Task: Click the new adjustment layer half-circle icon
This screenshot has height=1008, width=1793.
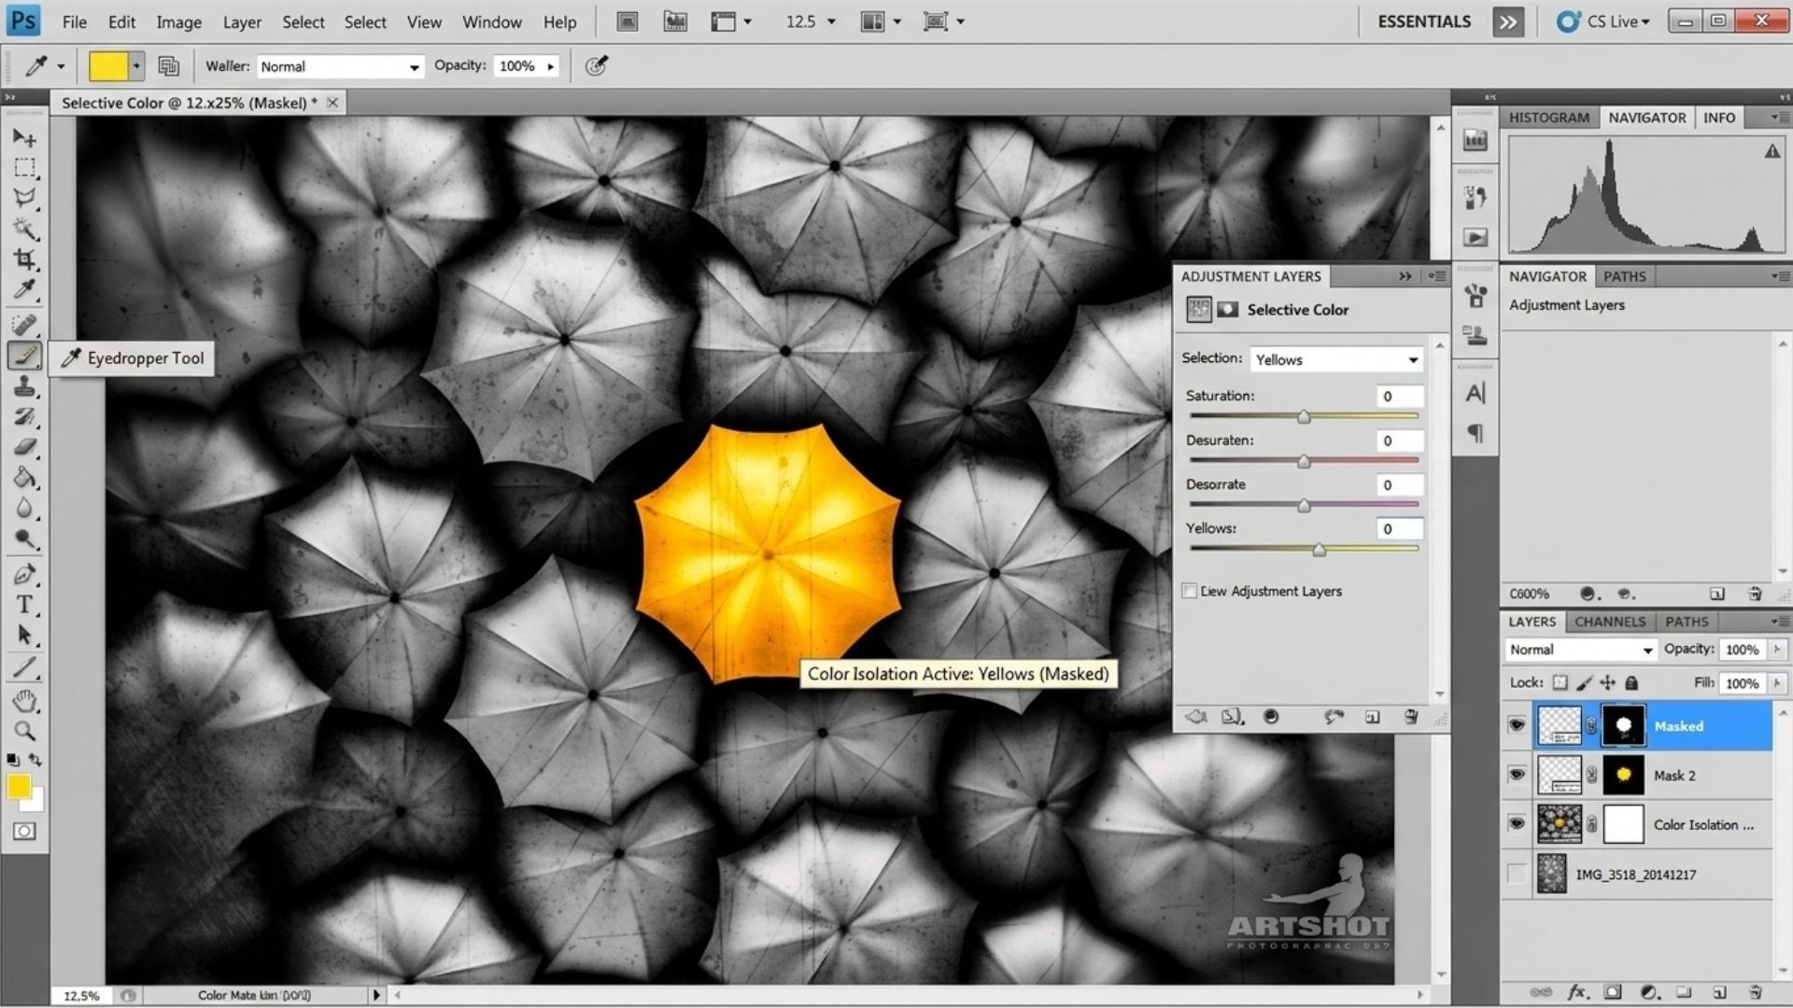Action: pyautogui.click(x=1648, y=992)
